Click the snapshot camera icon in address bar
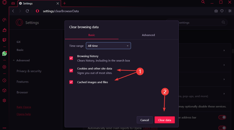Image resolution: width=234 pixels, height=130 pixels. [216, 11]
